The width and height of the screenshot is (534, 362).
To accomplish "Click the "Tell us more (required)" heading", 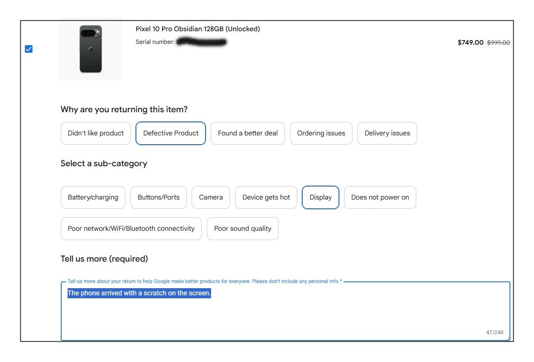I will tap(104, 259).
